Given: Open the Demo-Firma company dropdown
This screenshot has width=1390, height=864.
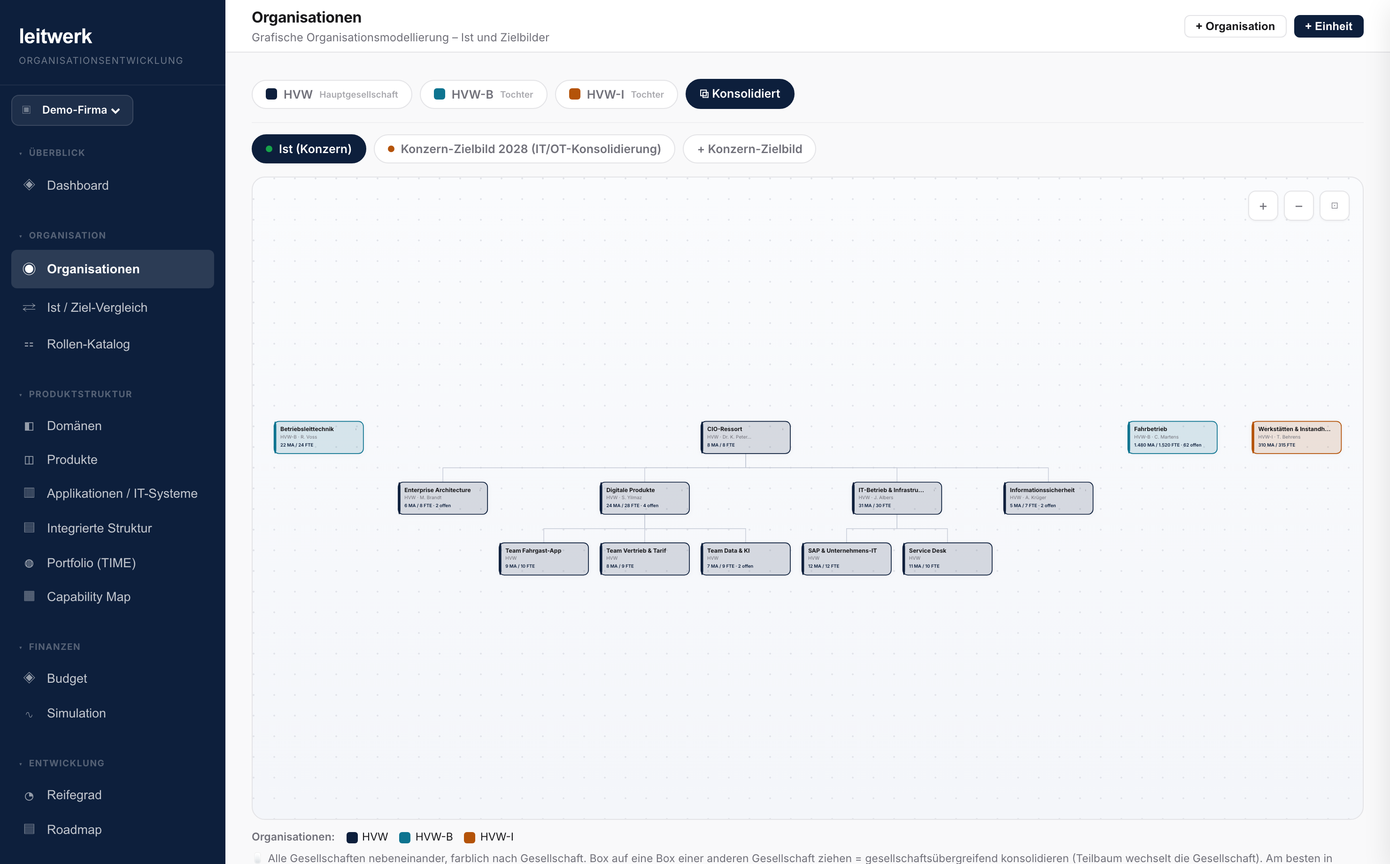Looking at the screenshot, I should point(72,110).
